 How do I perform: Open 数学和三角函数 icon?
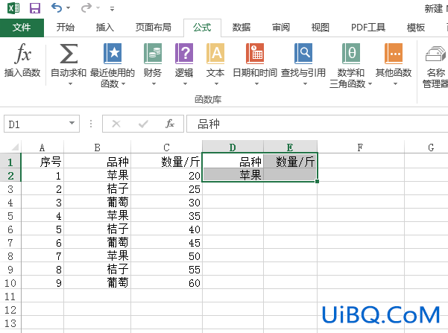coord(350,54)
